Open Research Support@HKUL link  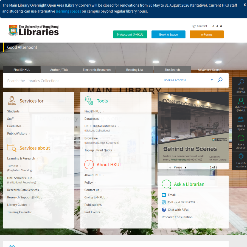click(25, 197)
